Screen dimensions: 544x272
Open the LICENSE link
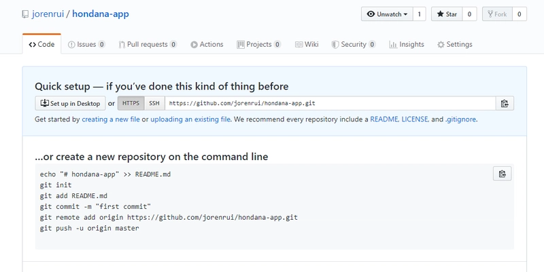click(x=415, y=119)
